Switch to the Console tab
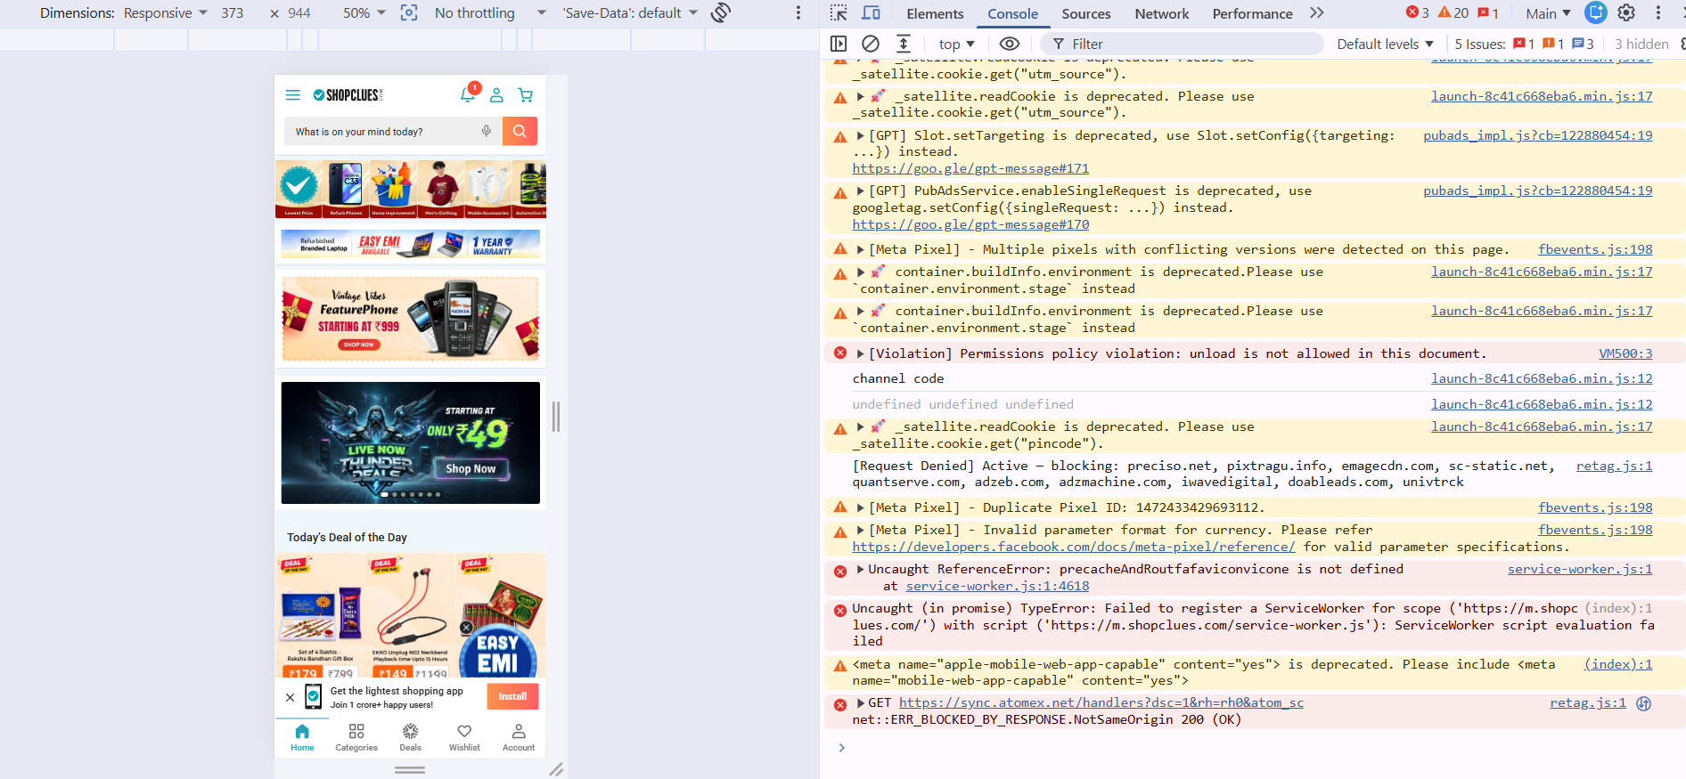Viewport: 1686px width, 779px height. click(x=1012, y=13)
